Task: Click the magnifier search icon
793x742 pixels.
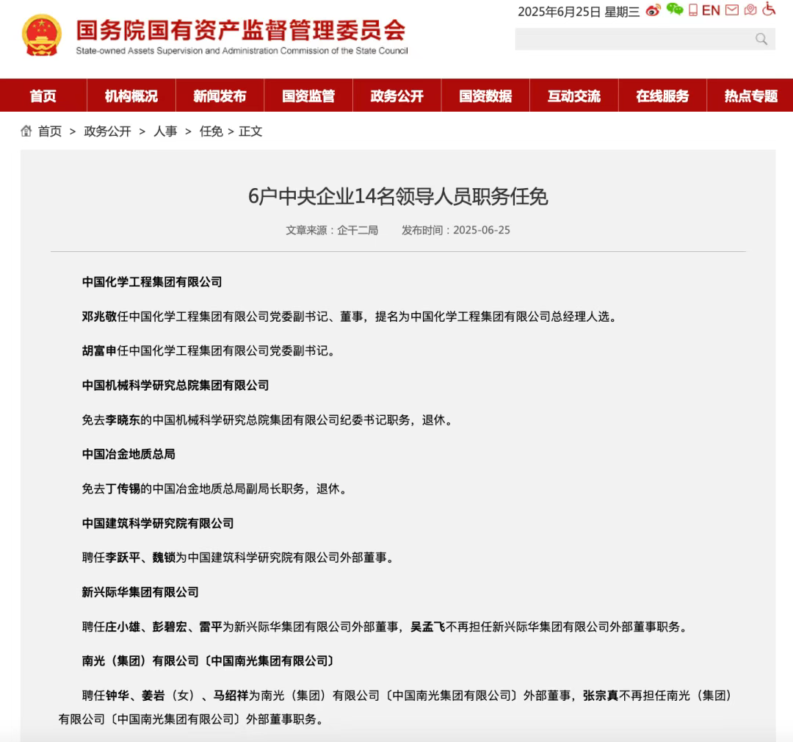Action: 761,39
